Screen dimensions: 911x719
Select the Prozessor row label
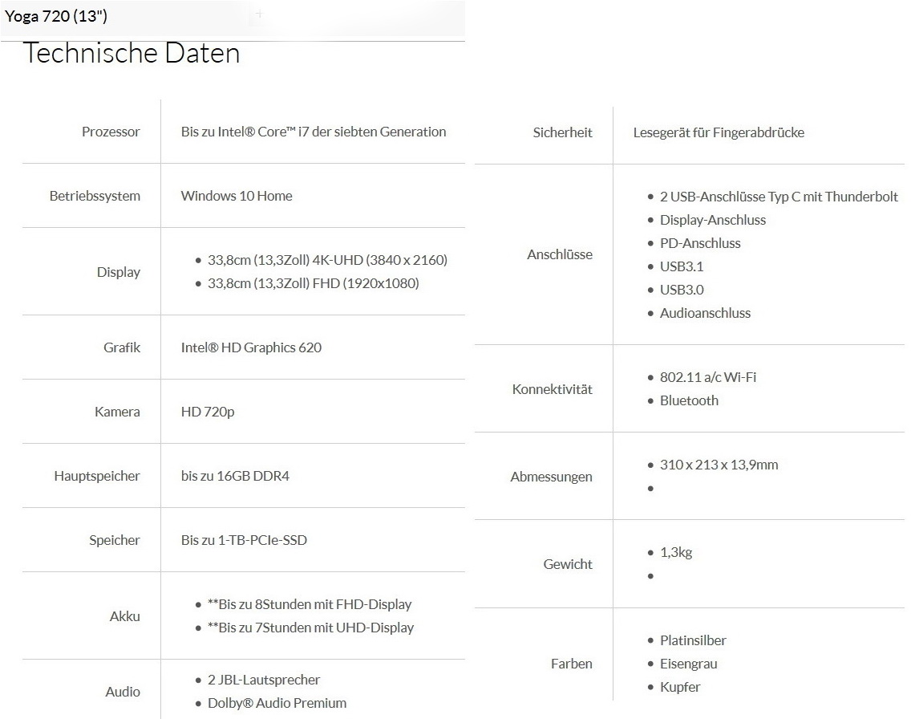111,132
